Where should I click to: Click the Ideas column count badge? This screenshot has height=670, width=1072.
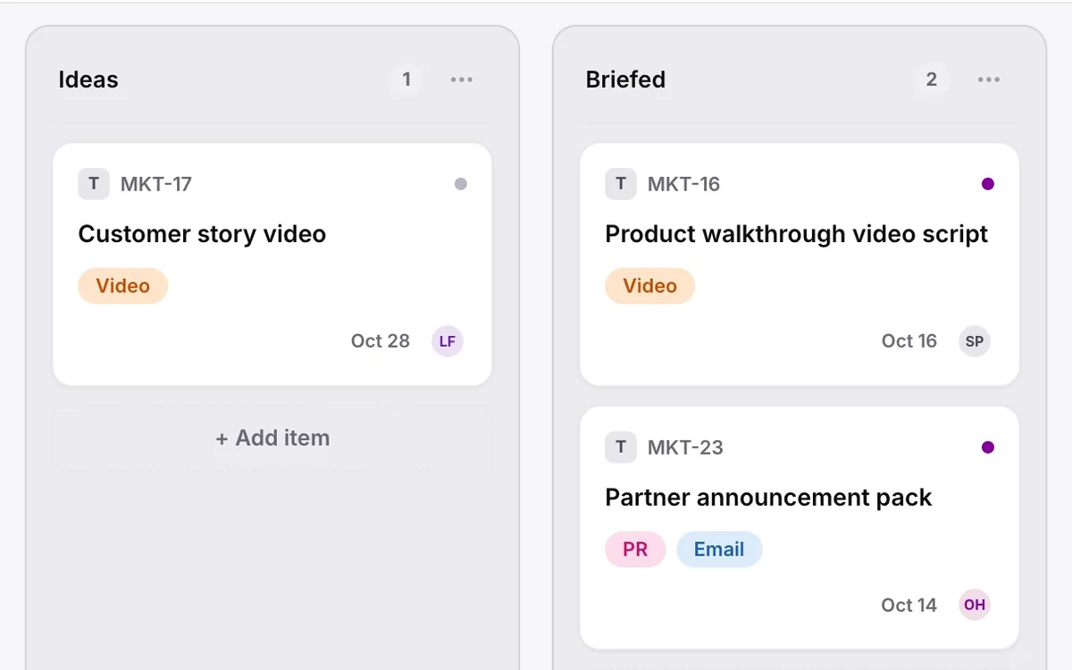(x=406, y=80)
